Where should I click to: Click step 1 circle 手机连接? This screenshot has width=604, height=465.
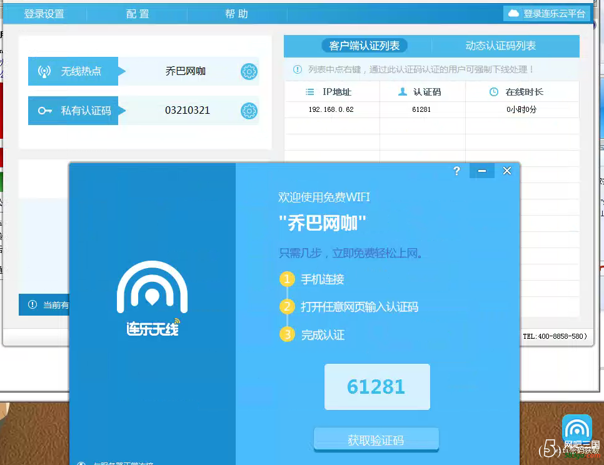click(287, 279)
